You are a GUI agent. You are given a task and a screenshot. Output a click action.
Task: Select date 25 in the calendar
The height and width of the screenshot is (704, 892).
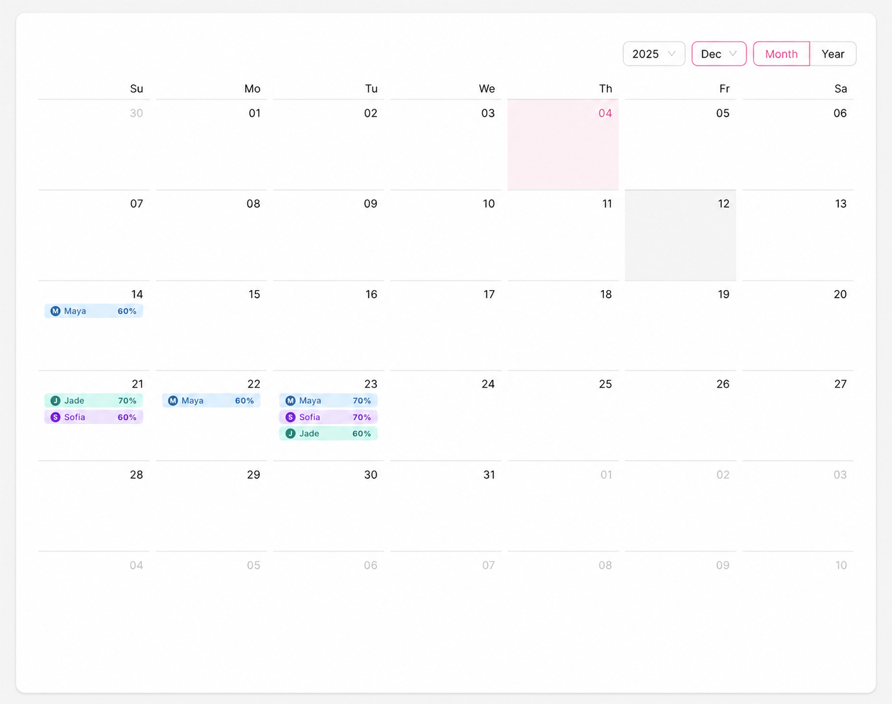[563, 416]
